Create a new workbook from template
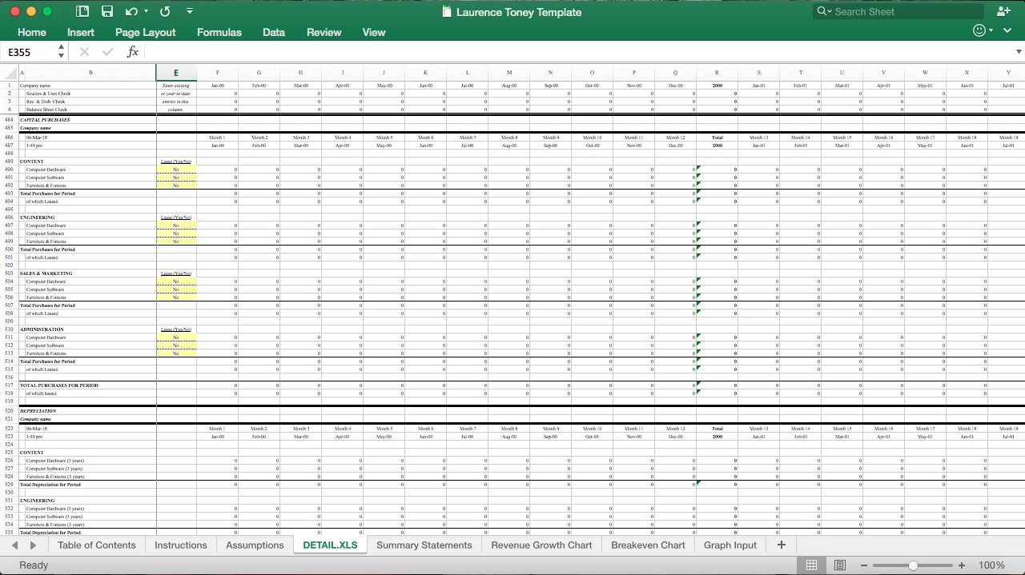The image size is (1025, 575). pyautogui.click(x=82, y=11)
